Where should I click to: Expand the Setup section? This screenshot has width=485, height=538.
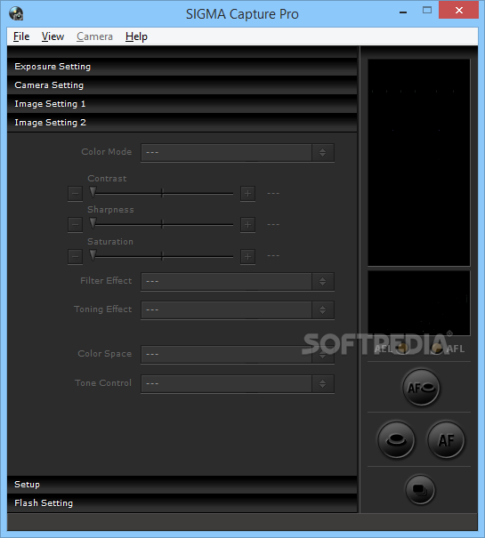182,485
